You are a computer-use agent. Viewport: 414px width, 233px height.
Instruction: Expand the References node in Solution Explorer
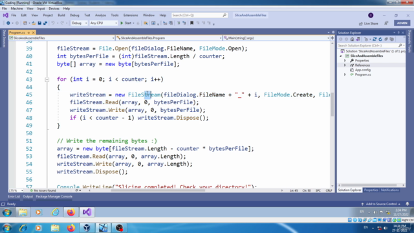point(345,65)
